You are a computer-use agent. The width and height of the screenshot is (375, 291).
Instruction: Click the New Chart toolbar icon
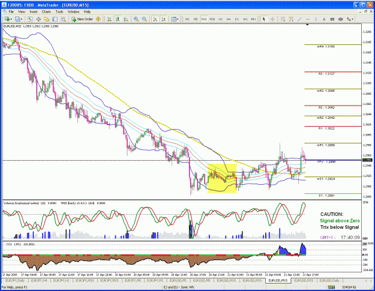(7, 19)
